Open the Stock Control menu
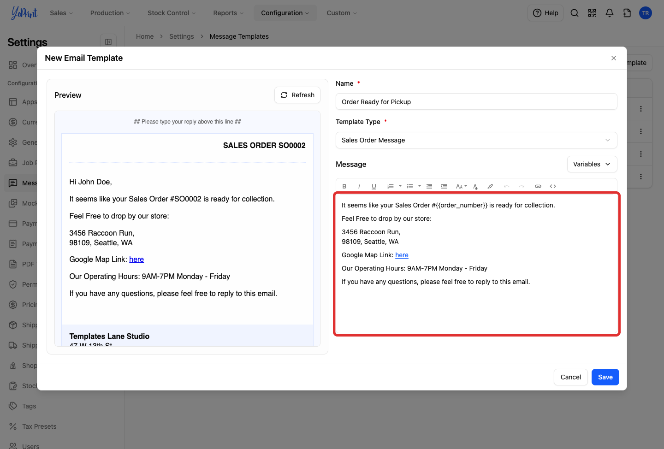The height and width of the screenshot is (449, 664). (x=172, y=13)
